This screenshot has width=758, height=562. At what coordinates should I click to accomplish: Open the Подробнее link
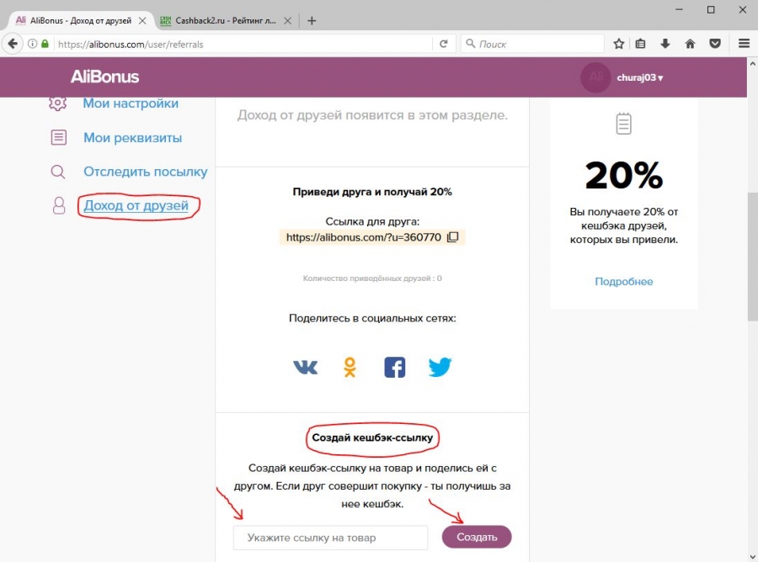[624, 282]
